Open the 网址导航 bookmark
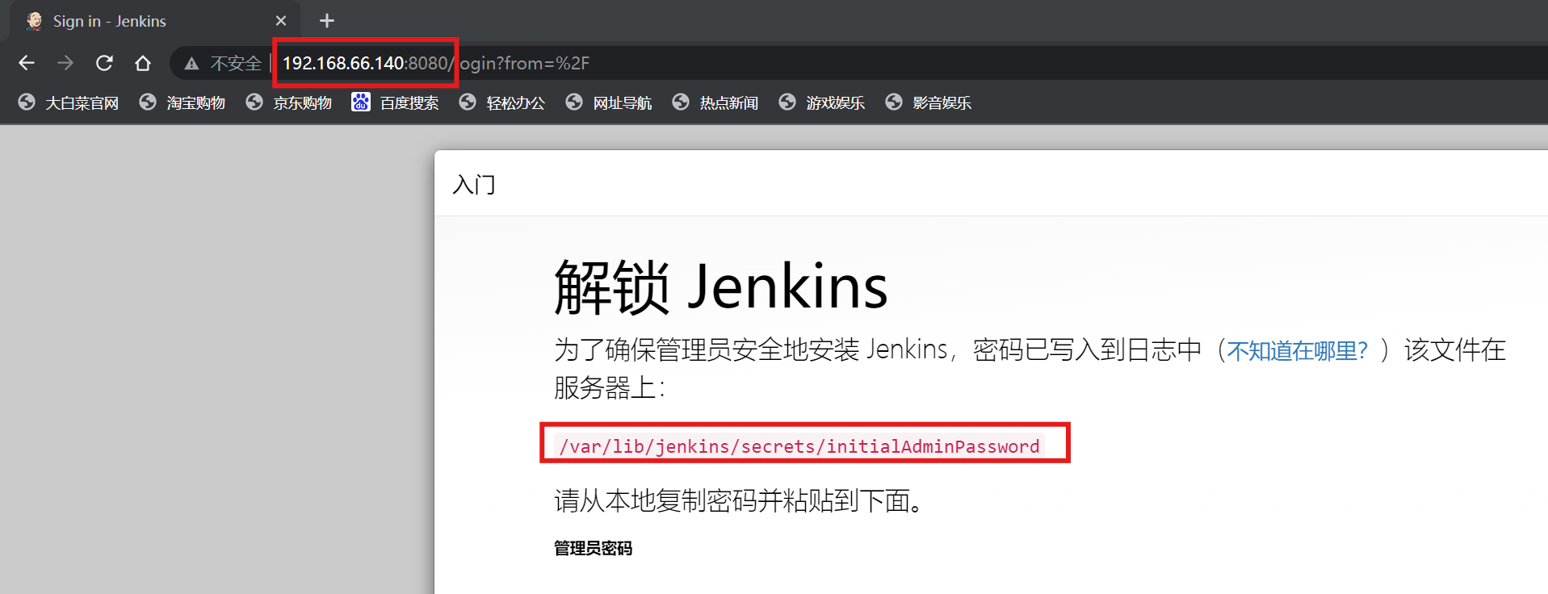Viewport: 1548px width, 594px height. point(609,102)
